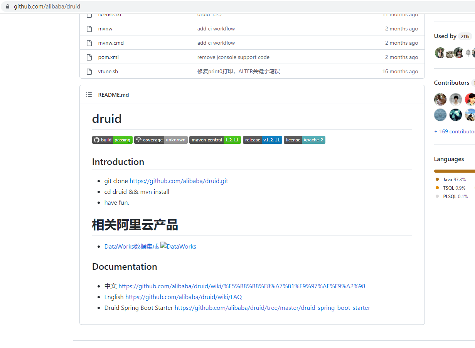Click the 'Introduction' heading
Image resolution: width=475 pixels, height=348 pixels.
tap(118, 162)
